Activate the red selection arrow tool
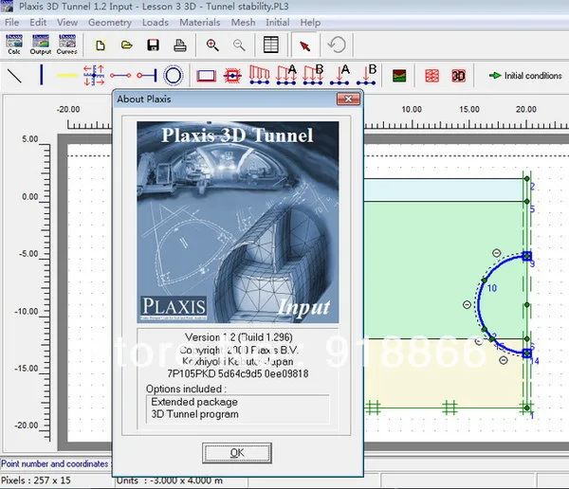569x489 pixels. click(304, 45)
